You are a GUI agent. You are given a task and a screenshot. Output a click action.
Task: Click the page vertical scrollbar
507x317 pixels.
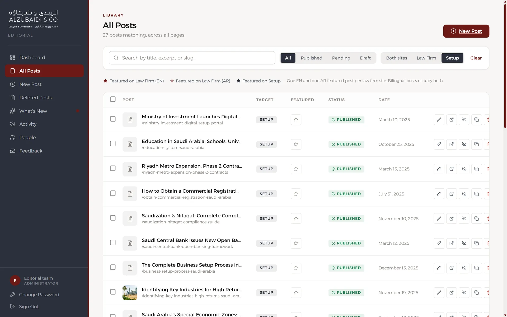pyautogui.click(x=505, y=66)
